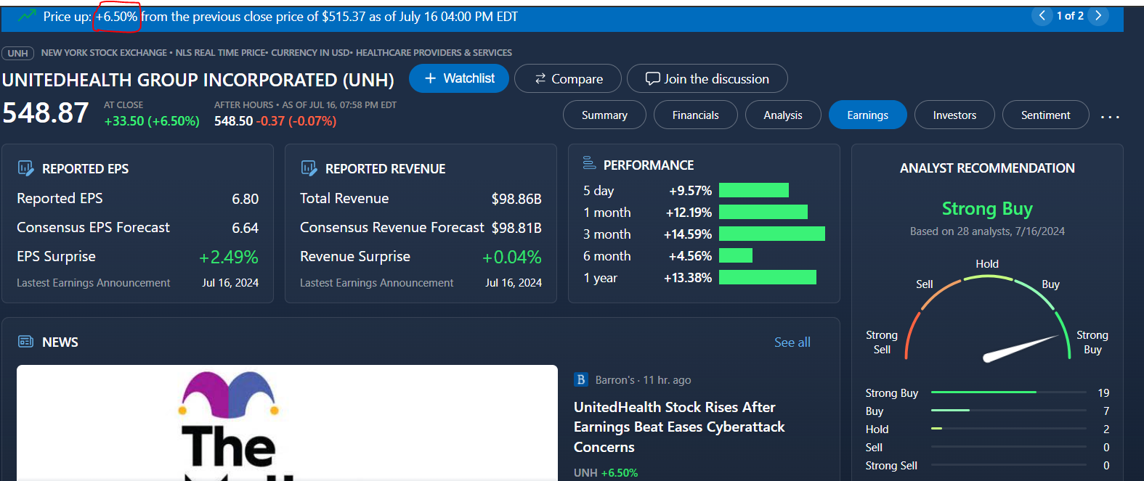Go to the previous banner notification arrow
The image size is (1144, 481).
point(1042,16)
